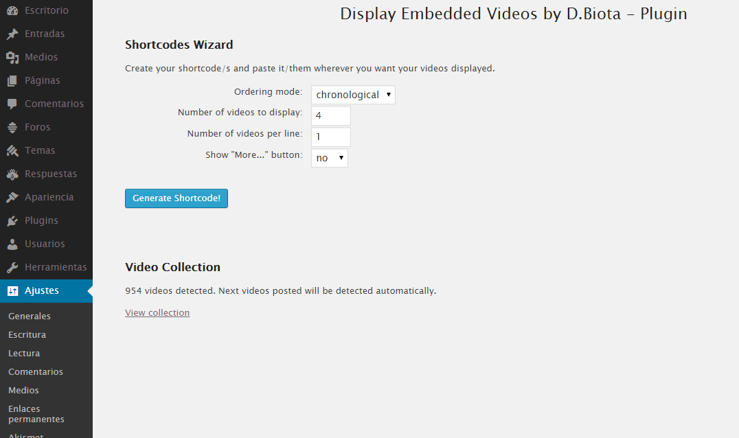The width and height of the screenshot is (739, 438).
Task: Click the Comentarios speech bubble icon
Action: click(12, 104)
